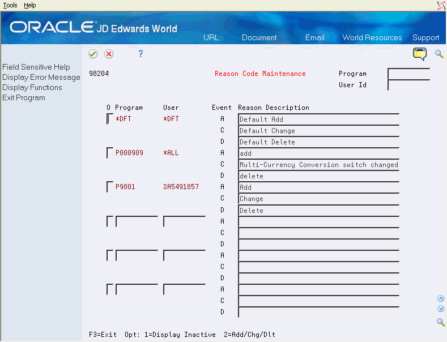Image resolution: width=447 pixels, height=342 pixels.
Task: Open the blue question mark help icon
Action: 141,54
